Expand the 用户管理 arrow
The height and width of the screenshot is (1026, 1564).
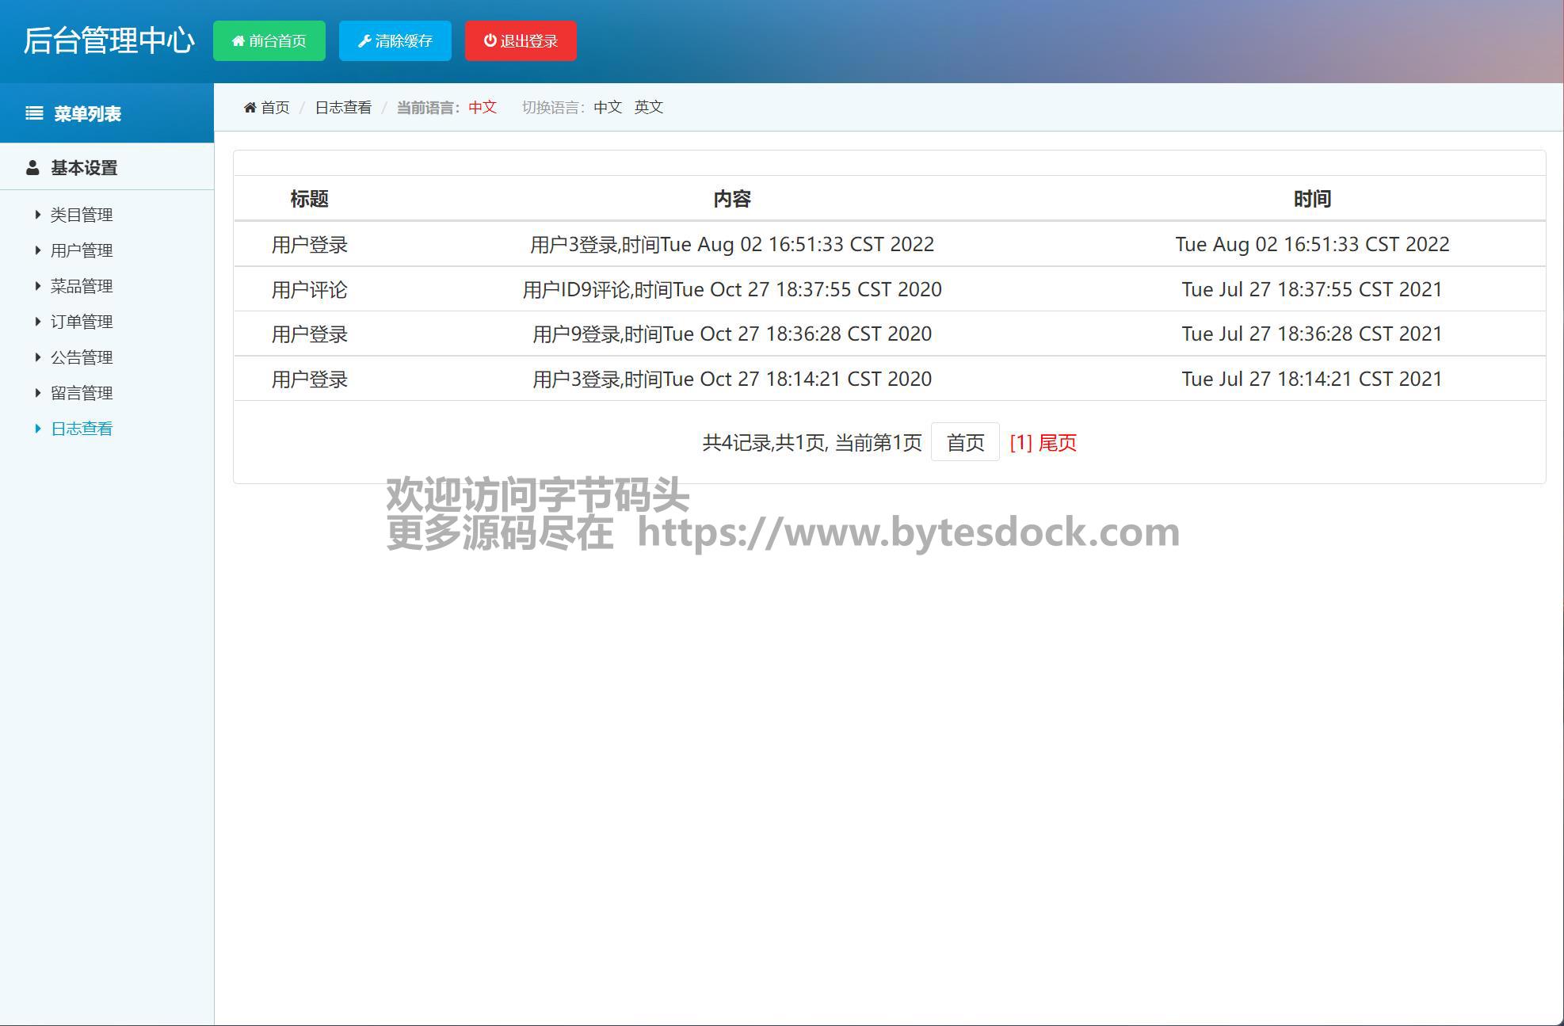tap(38, 250)
